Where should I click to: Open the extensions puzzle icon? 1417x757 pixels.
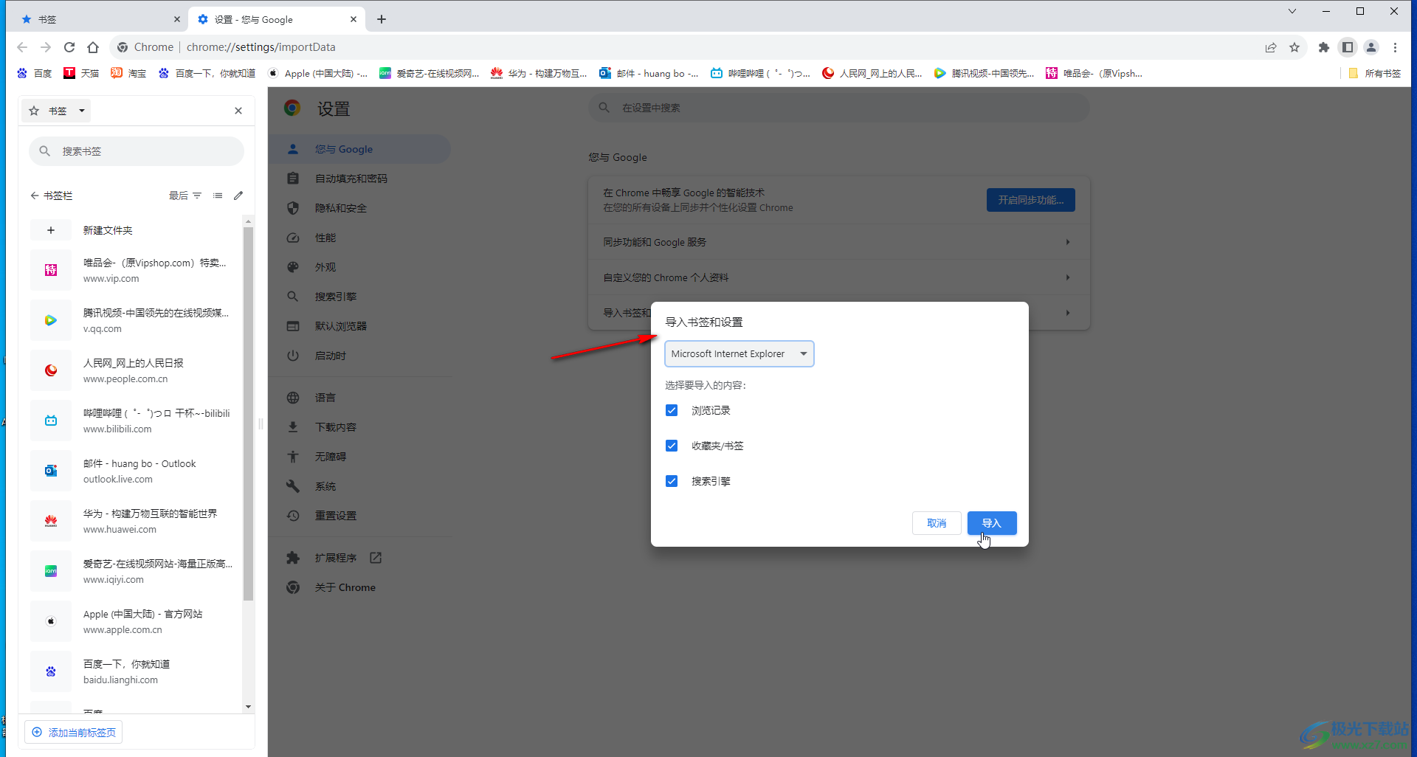(x=1324, y=47)
